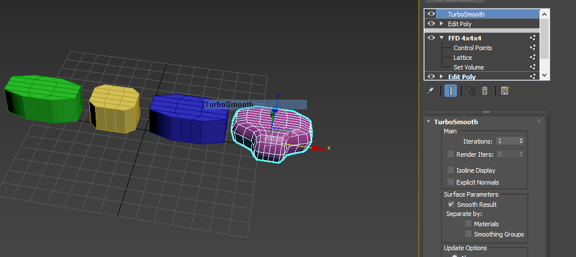Click Render Iters spinner arrows

click(x=521, y=154)
